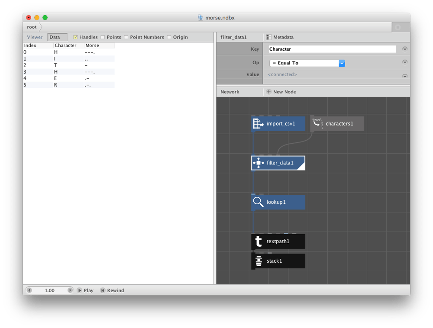The height and width of the screenshot is (328, 433).
Task: Select the table row with character I
Action: (x=69, y=59)
